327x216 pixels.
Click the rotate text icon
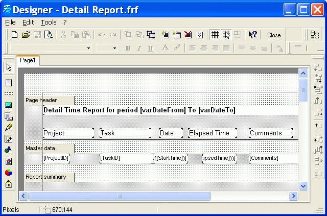click(x=279, y=48)
